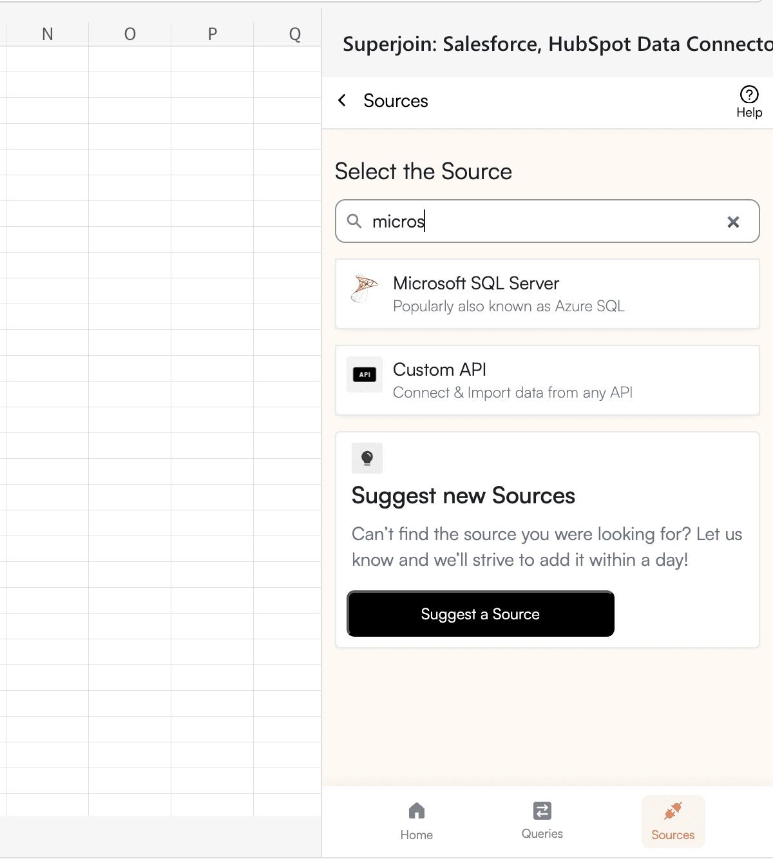Select the Microsoft SQL Server source
Screen dimensions: 773x861
tap(548, 294)
